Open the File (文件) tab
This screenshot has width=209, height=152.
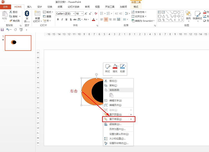[x=5, y=7]
